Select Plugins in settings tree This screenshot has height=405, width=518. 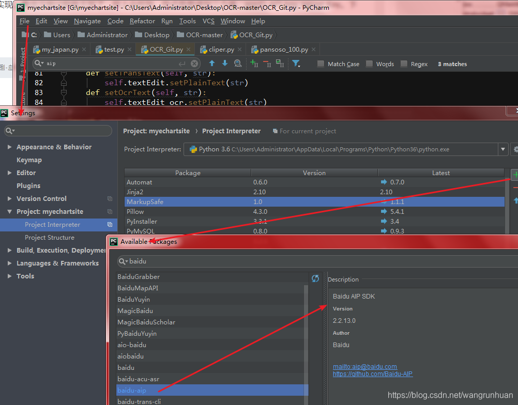[x=28, y=185]
